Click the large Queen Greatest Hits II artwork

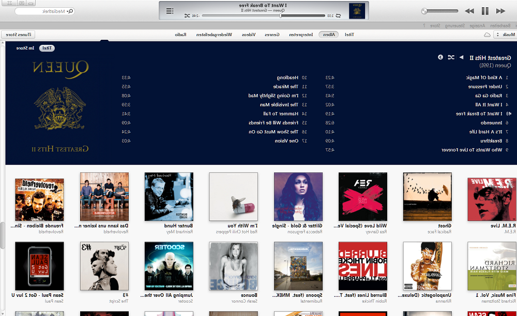click(59, 106)
